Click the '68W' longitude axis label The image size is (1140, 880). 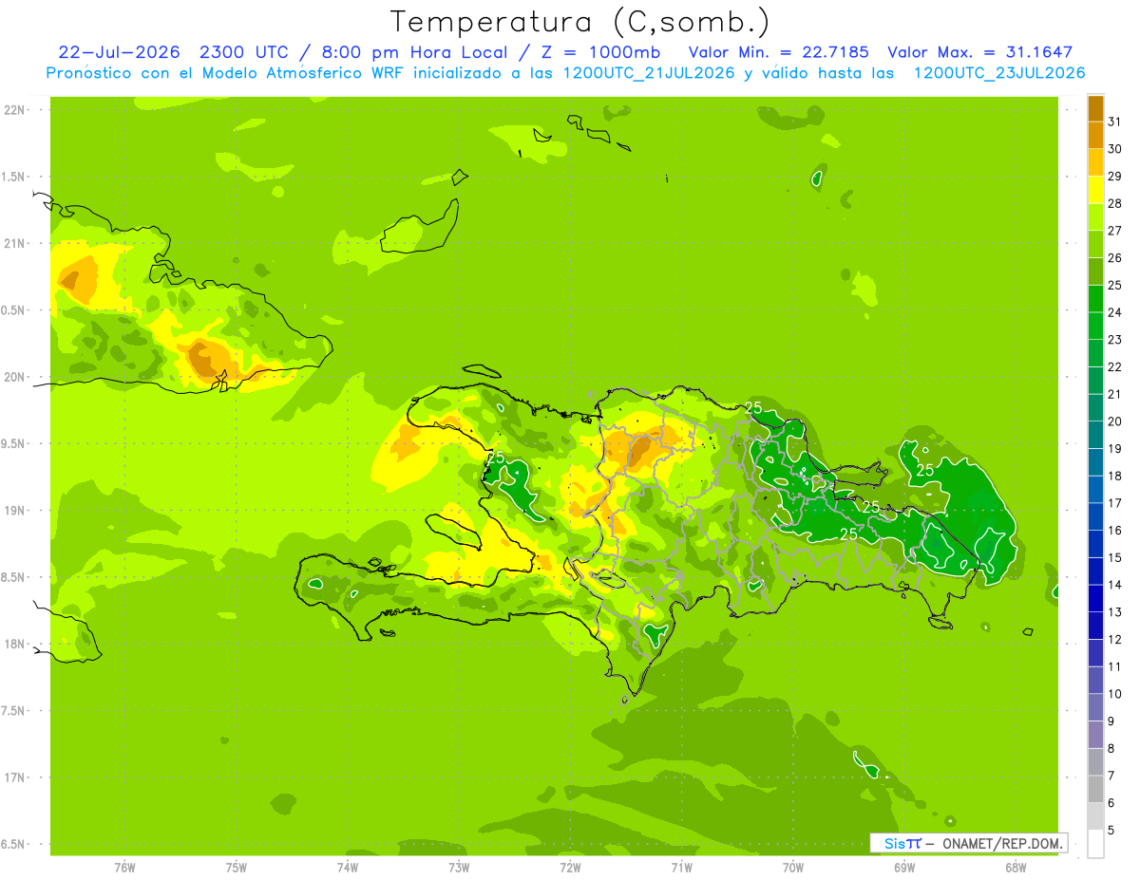click(1016, 867)
